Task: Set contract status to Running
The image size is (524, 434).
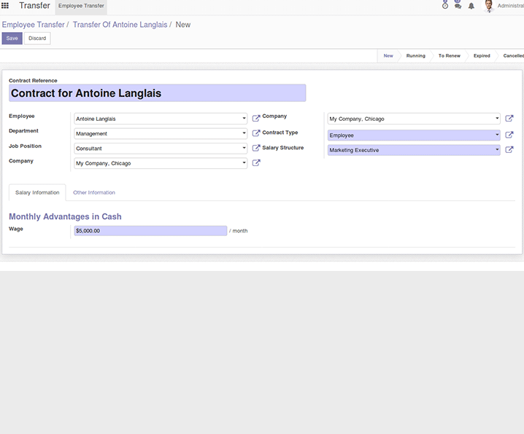Action: (415, 55)
